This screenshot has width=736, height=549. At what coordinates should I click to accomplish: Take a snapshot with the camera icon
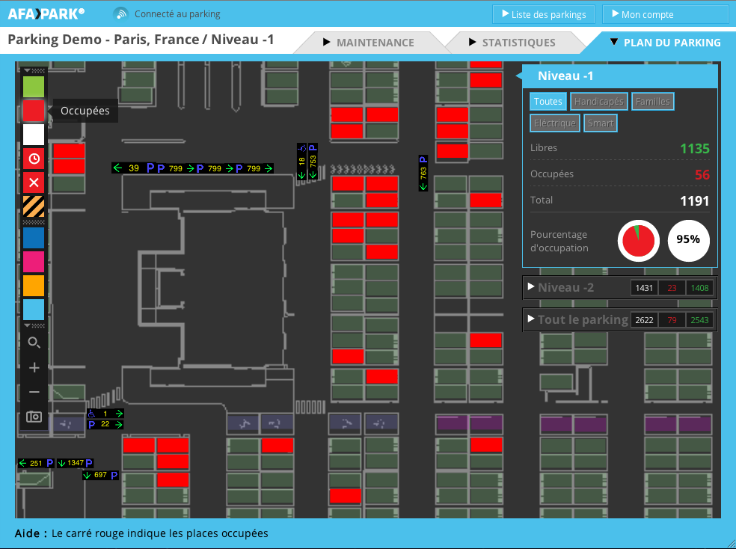point(34,417)
